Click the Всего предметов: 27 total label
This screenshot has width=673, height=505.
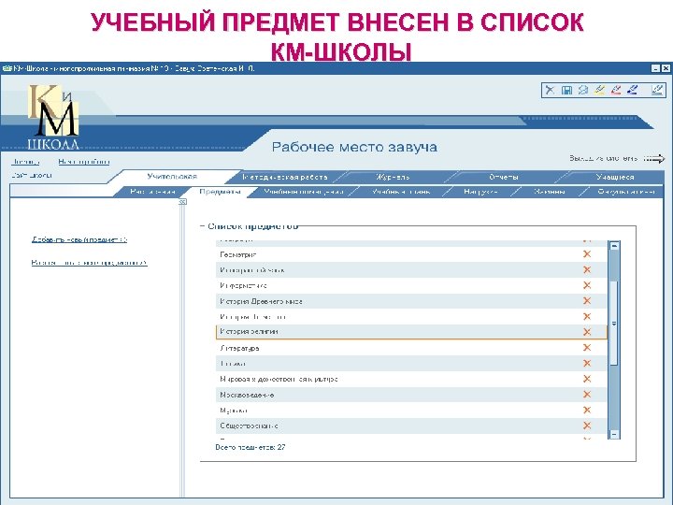(x=251, y=447)
